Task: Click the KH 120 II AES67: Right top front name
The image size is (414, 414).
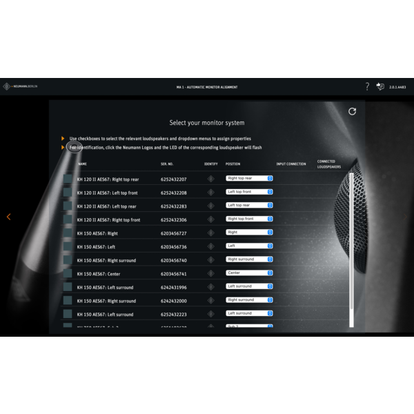Action: click(x=108, y=219)
